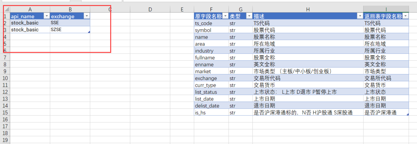The image size is (417, 144).
Task: Click the str cell in the market row
Action: coord(241,71)
